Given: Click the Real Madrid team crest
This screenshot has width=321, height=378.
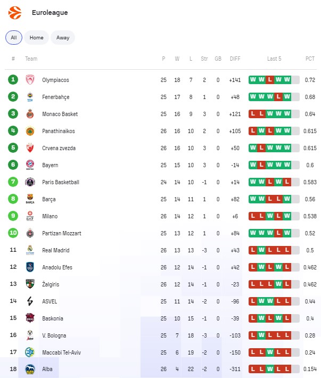Looking at the screenshot, I should tap(30, 250).
